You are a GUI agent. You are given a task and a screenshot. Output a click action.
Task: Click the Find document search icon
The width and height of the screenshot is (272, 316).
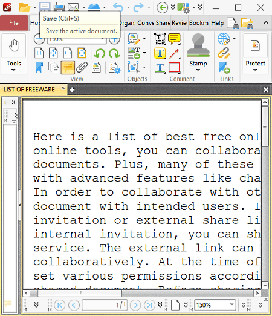tap(233, 23)
